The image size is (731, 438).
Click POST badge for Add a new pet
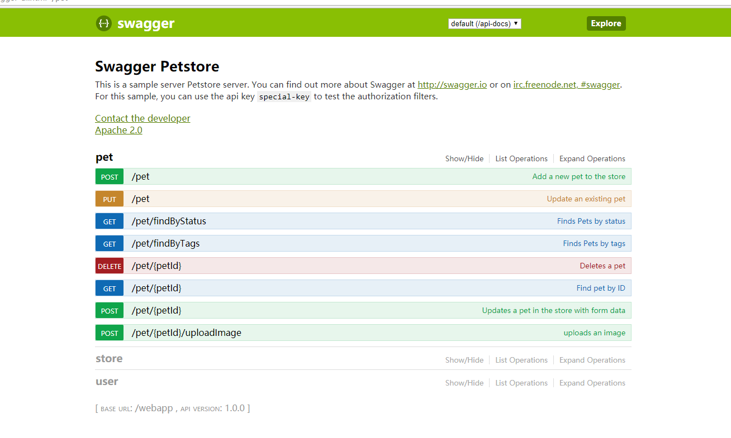pos(110,176)
